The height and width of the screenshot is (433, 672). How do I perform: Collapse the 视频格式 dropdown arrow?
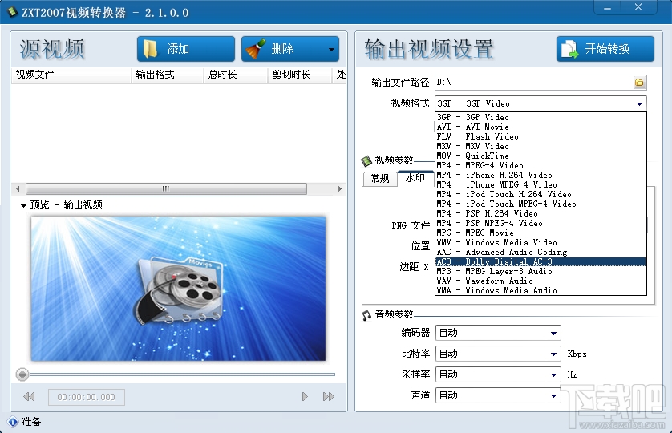639,103
